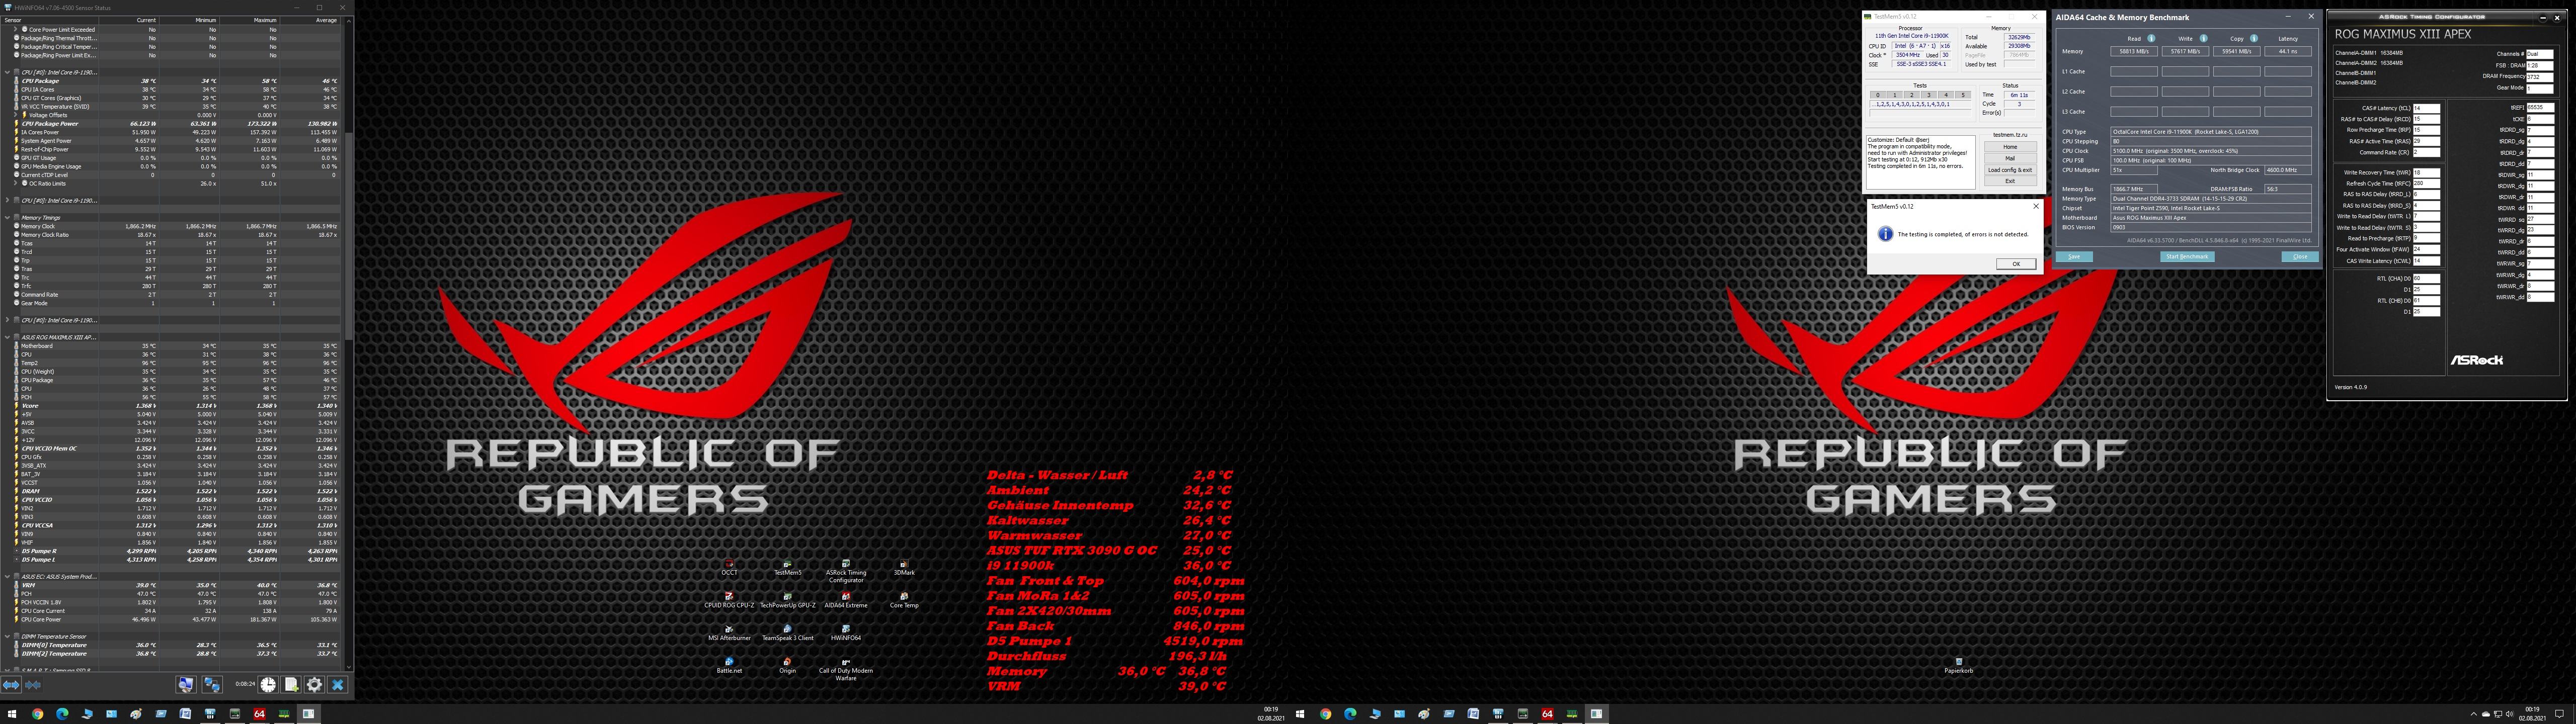Collapse ASUS EC: ASUS System Prod group
Viewport: 2576px width, 724px height.
[7, 576]
